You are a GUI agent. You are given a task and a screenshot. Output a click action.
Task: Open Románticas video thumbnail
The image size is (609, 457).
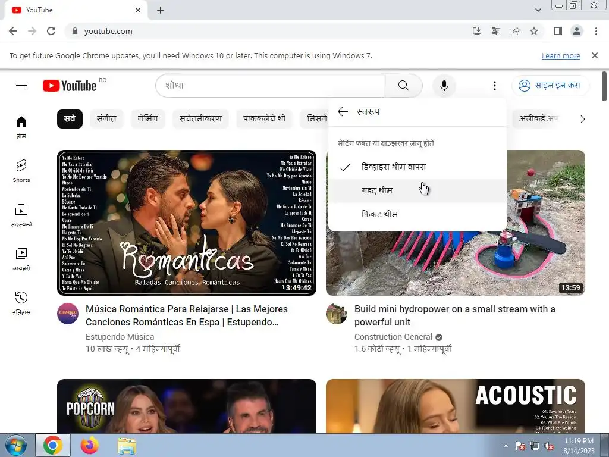coord(186,223)
